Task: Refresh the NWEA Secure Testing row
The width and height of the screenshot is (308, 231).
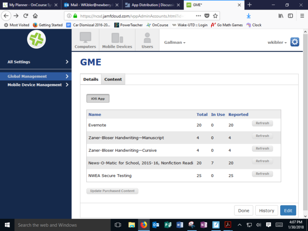Action: point(262,174)
